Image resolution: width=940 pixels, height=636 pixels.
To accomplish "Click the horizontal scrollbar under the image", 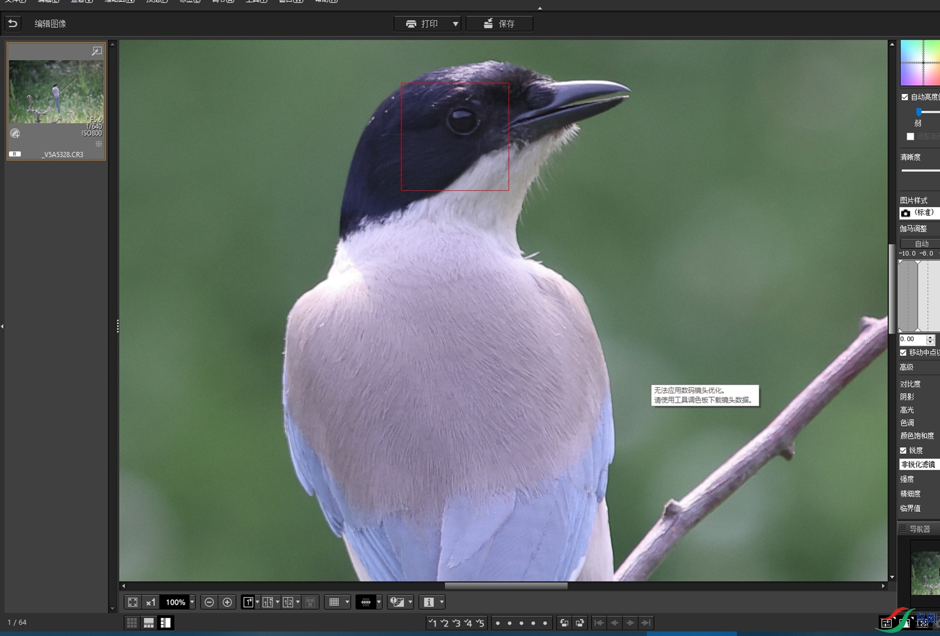I will [x=506, y=586].
